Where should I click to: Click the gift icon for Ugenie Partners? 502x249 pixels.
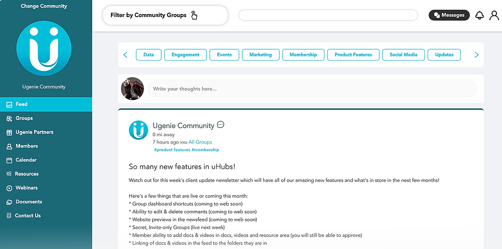point(9,132)
